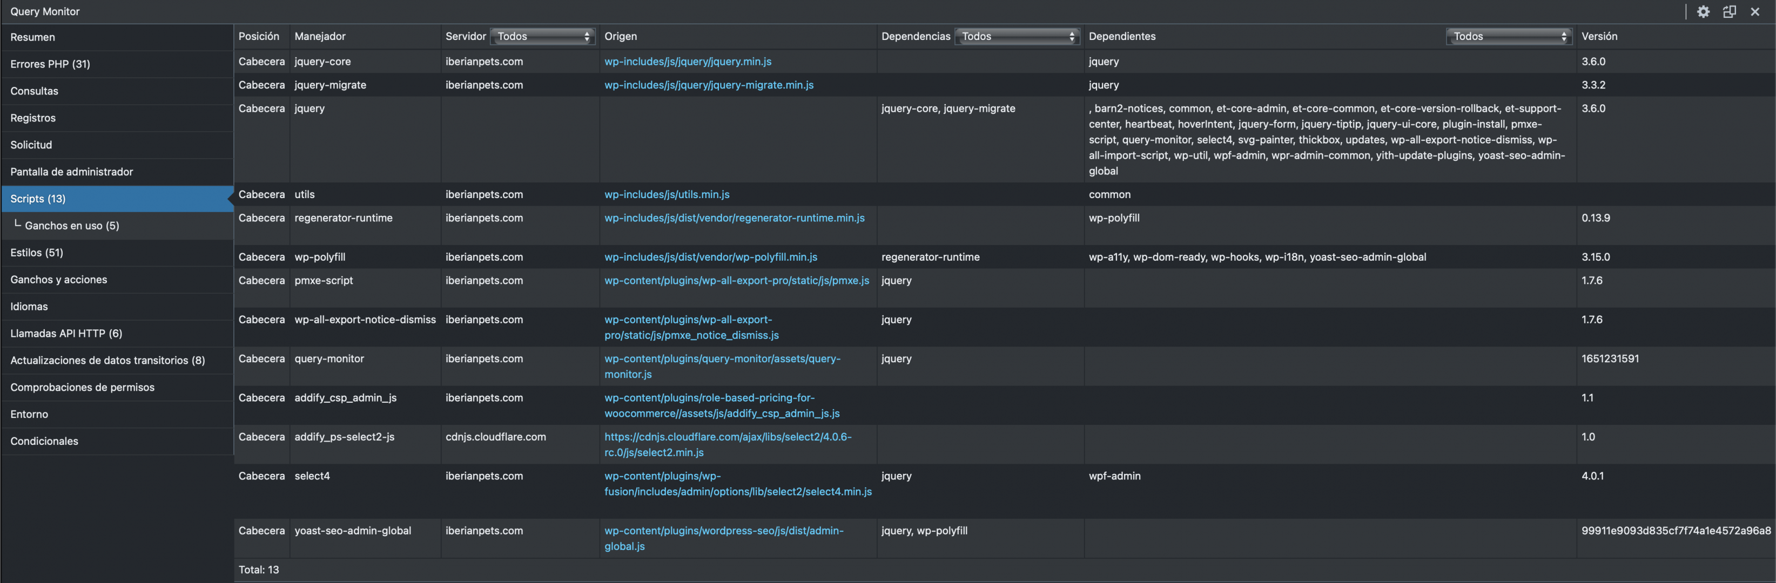Open wordpress-seo admin-global.js link
Image resolution: width=1776 pixels, height=583 pixels.
pos(724,538)
